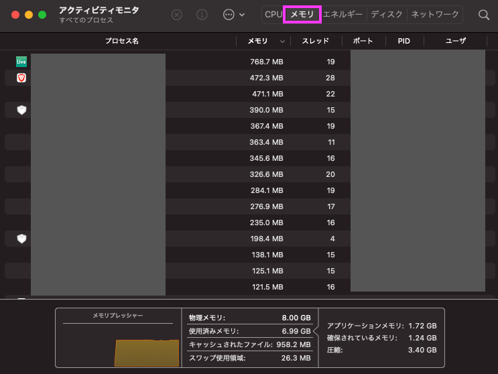Click thread count 28 in the 472.3 MB row
Image resolution: width=498 pixels, height=374 pixels.
coord(330,78)
